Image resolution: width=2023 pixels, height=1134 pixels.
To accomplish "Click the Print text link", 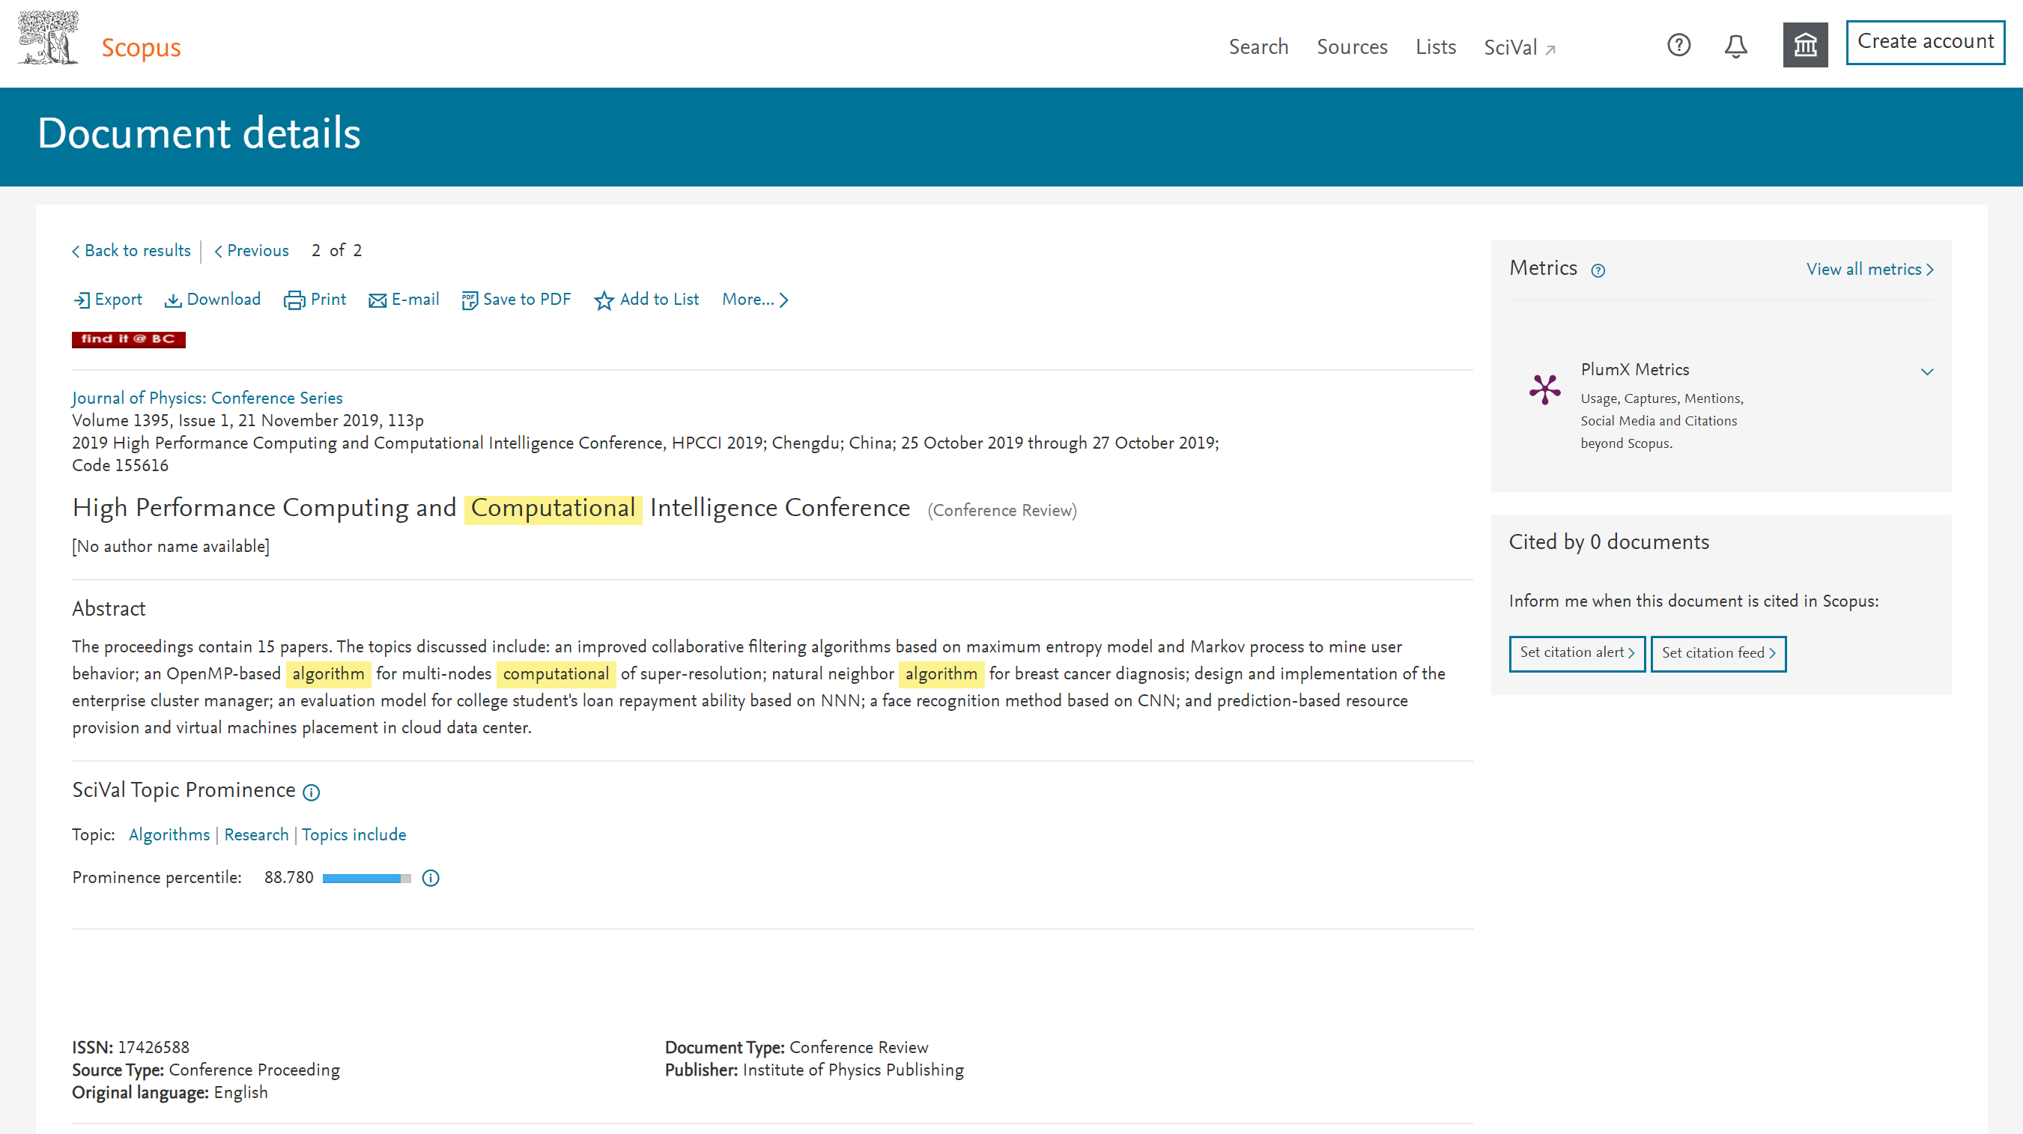I will (x=328, y=299).
